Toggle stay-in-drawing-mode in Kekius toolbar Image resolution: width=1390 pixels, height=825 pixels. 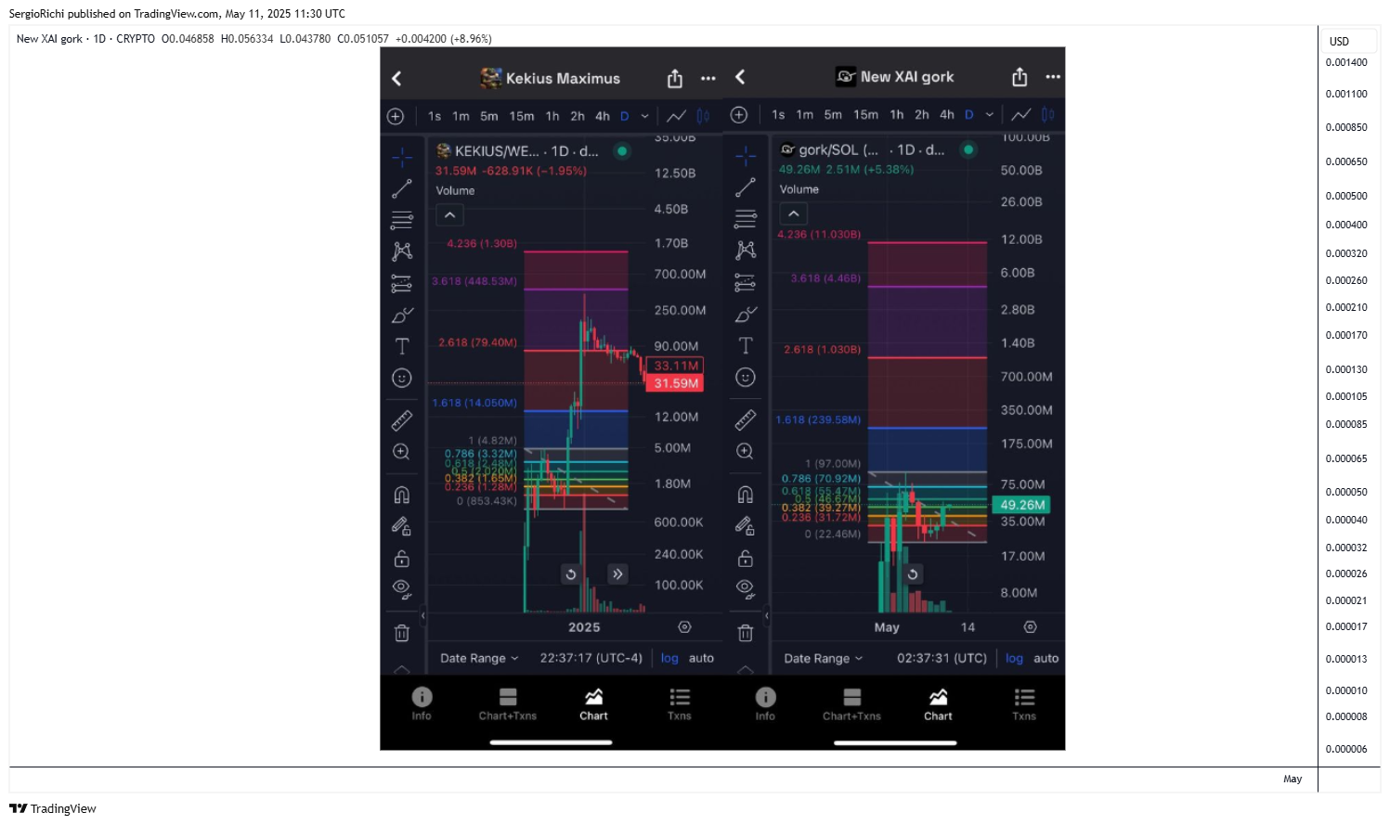[402, 526]
